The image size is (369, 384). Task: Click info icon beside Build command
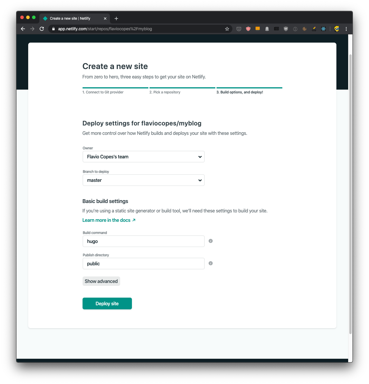pyautogui.click(x=211, y=241)
